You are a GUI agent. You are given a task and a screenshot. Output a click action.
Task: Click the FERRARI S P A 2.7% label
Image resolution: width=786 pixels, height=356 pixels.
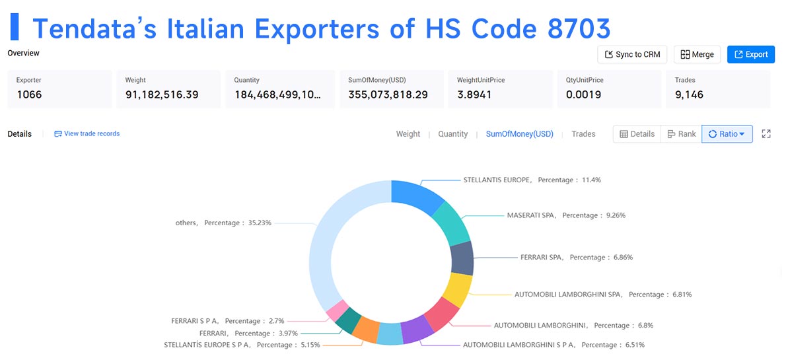[228, 321]
